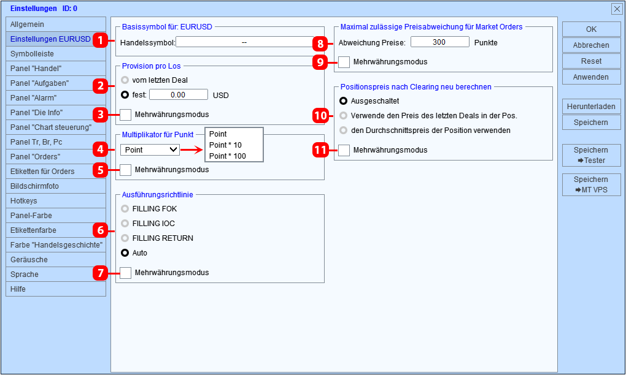Toggle Mehrwährungsmodus under Preisabweichung
This screenshot has height=375, width=626.
[344, 62]
